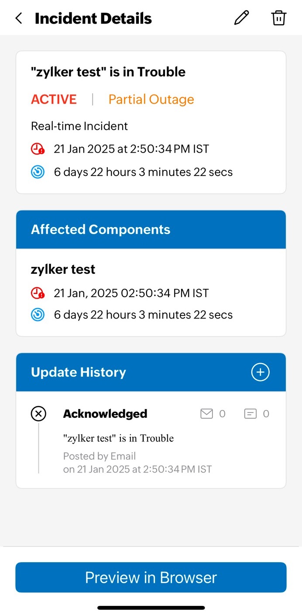Image resolution: width=302 pixels, height=616 pixels.
Task: Tap the Acknowledged update title
Action: 105,413
